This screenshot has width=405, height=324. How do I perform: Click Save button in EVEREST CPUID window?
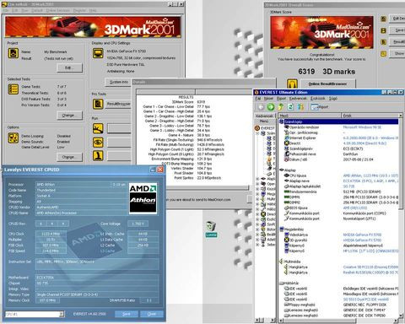coord(127,314)
